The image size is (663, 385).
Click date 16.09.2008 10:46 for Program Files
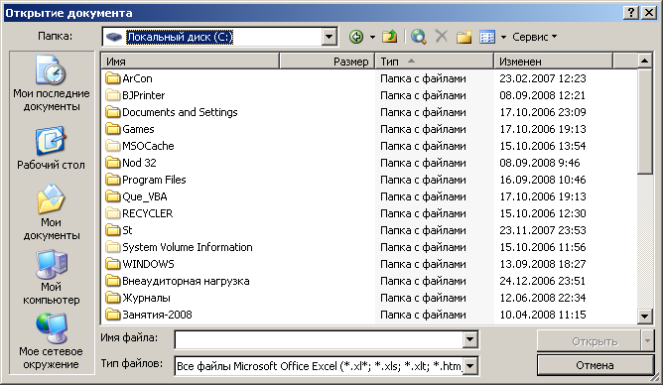pos(543,180)
